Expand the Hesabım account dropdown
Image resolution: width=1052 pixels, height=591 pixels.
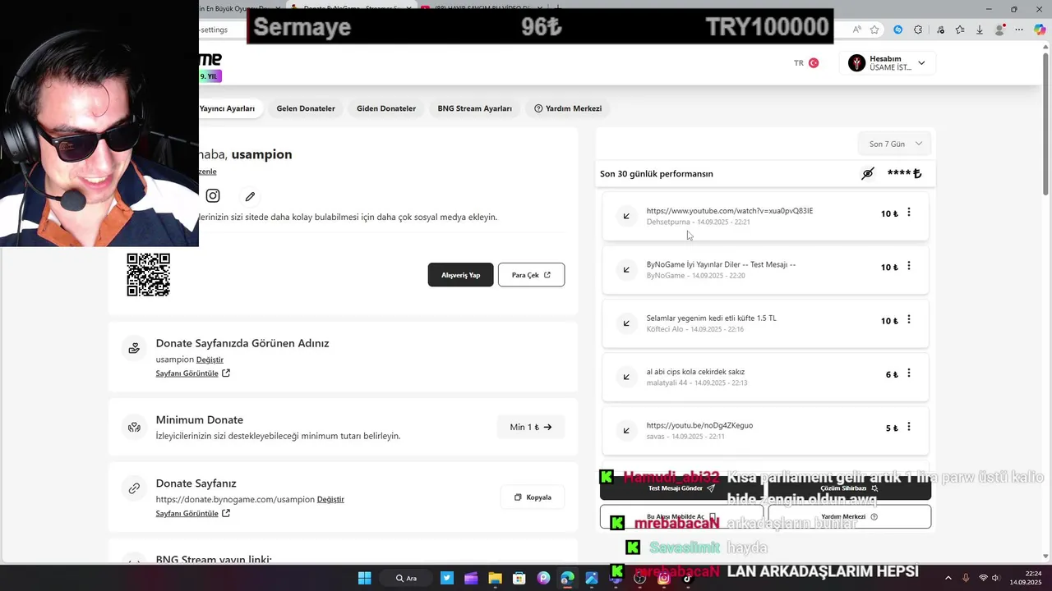coord(887,63)
